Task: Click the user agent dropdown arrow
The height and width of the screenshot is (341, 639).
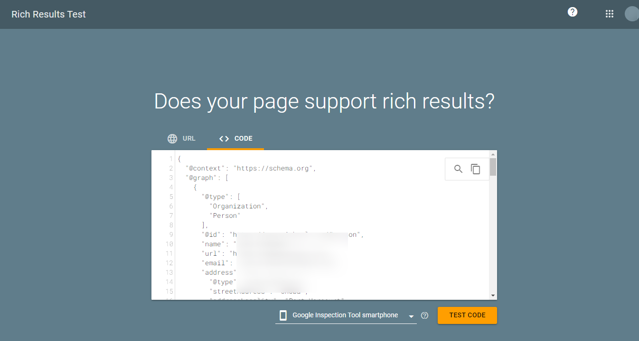Action: pos(411,316)
